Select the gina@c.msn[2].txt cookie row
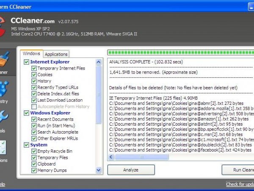254x191 pixels. (x=176, y=135)
